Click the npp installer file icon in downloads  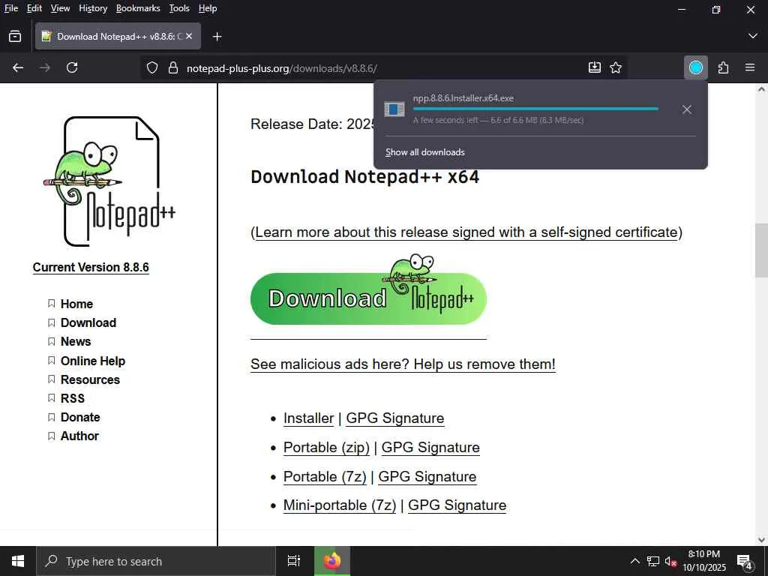394,109
